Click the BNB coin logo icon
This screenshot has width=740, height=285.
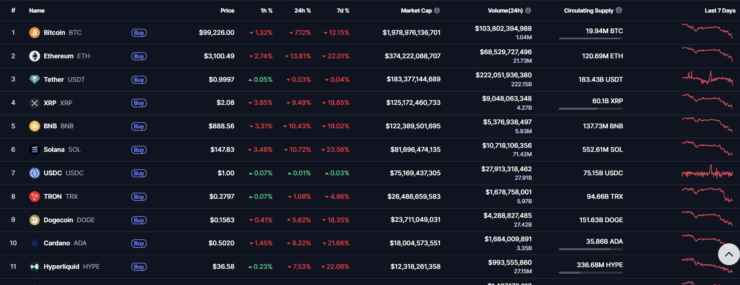34,126
